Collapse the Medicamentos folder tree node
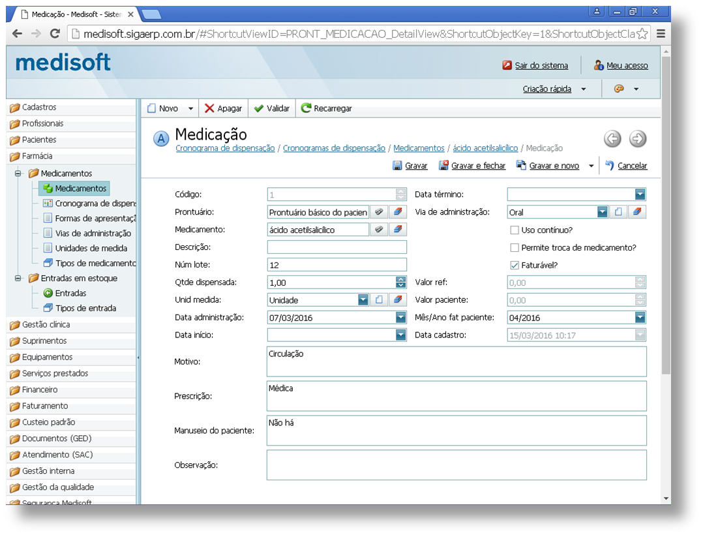Viewport: 703px width, 537px height. pyautogui.click(x=18, y=173)
